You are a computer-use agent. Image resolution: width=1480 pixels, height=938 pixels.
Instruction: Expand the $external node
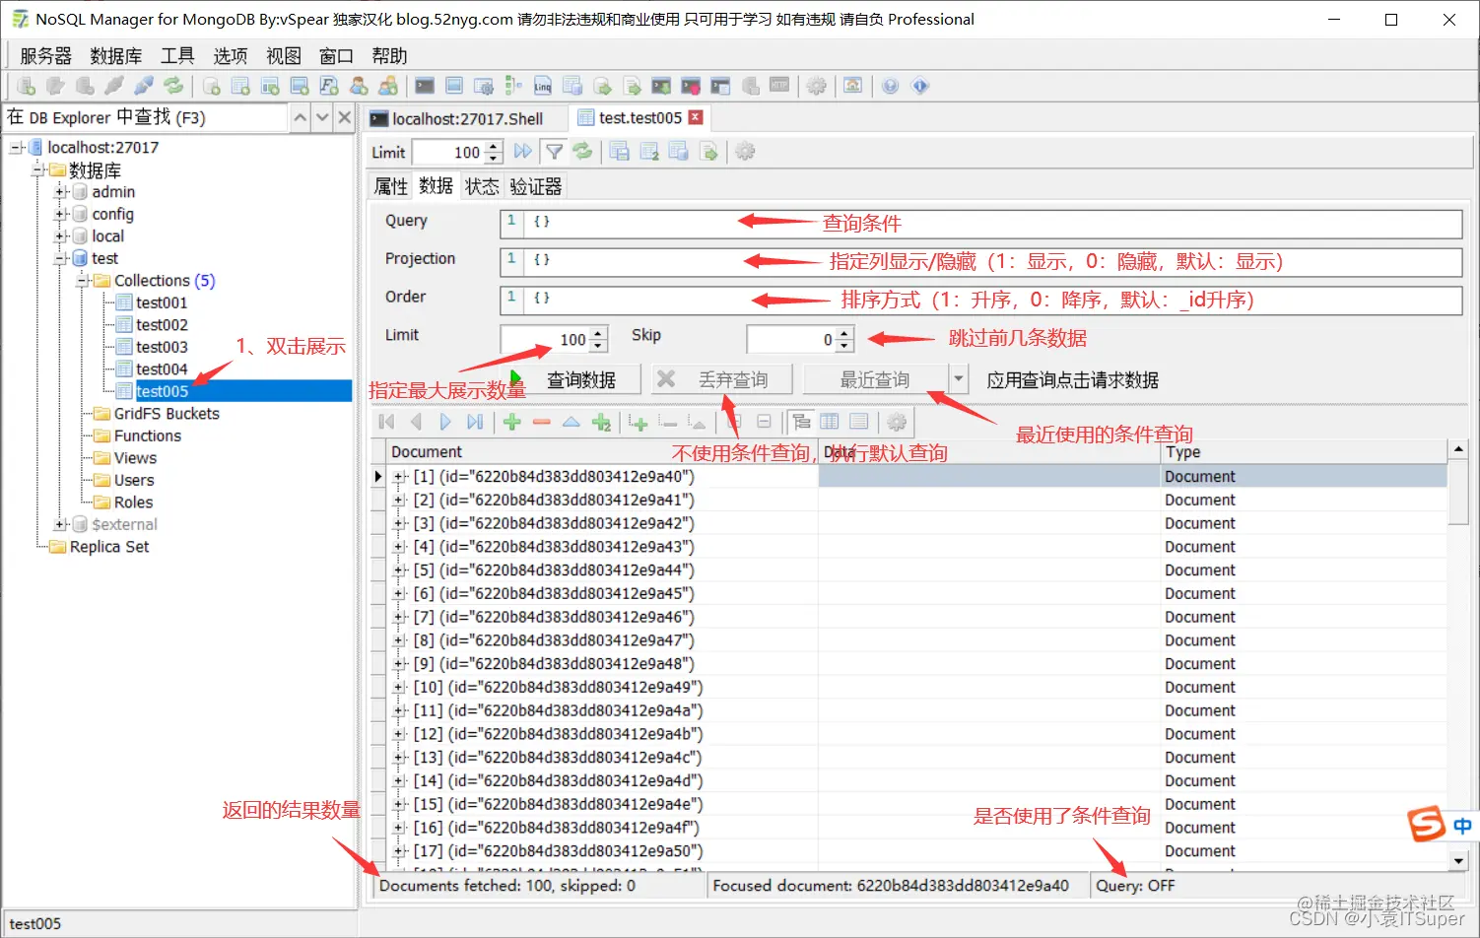pos(61,524)
